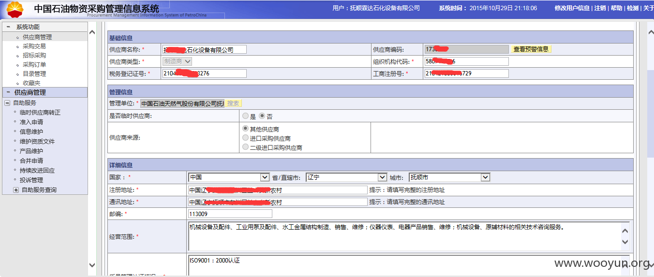The image size is (654, 277).
Task: Click 详细信息 section header
Action: tap(371, 165)
